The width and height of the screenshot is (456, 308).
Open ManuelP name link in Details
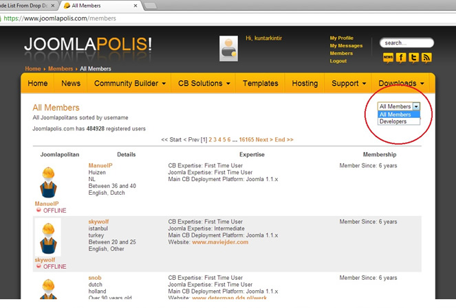click(100, 165)
